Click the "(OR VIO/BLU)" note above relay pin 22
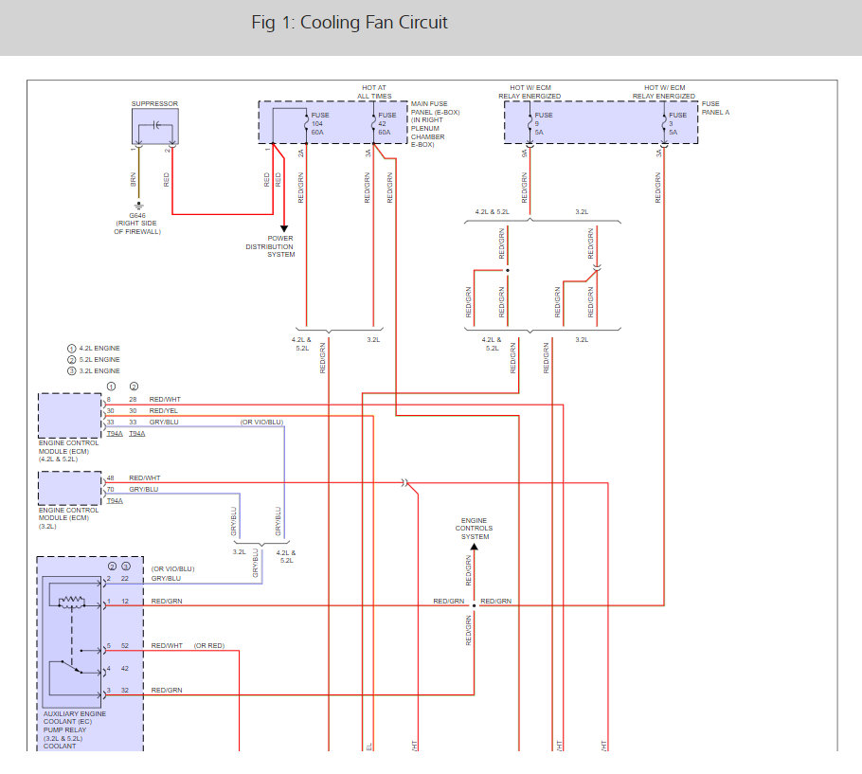Image resolution: width=862 pixels, height=774 pixels. (x=172, y=569)
